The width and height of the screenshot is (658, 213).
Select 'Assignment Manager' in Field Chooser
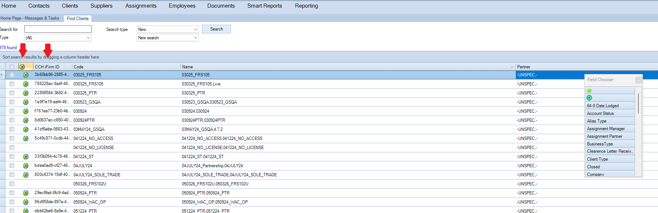tap(610, 129)
